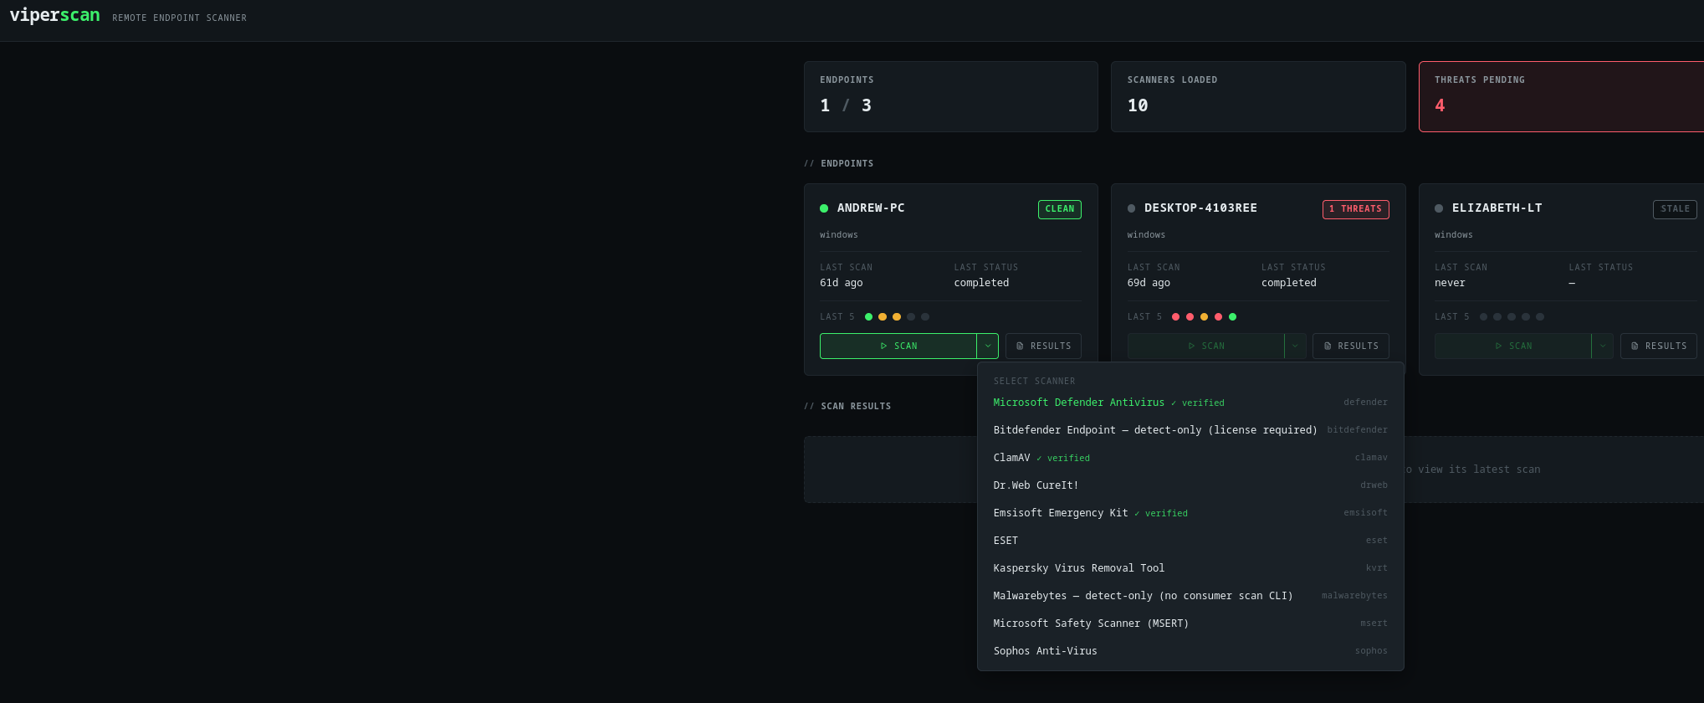1704x703 pixels.
Task: Click the green online status dot on ANDREW-PC
Action: click(x=824, y=208)
